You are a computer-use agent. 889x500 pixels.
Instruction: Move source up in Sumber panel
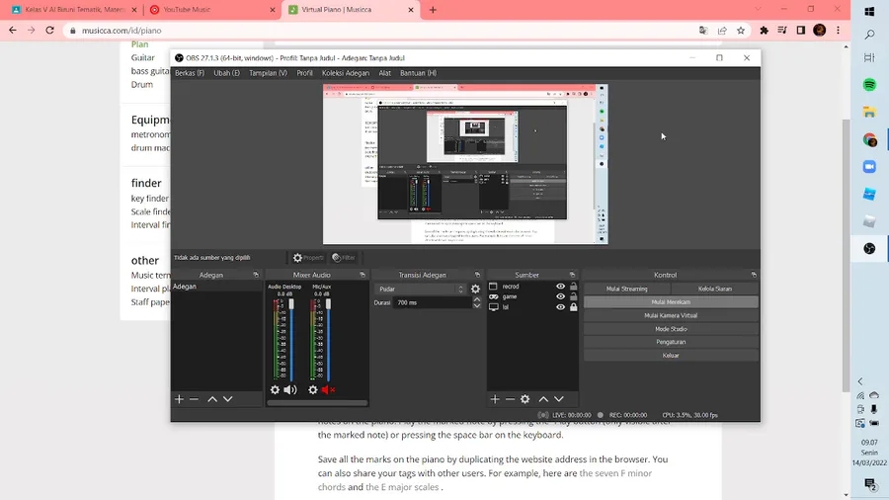pyautogui.click(x=543, y=399)
